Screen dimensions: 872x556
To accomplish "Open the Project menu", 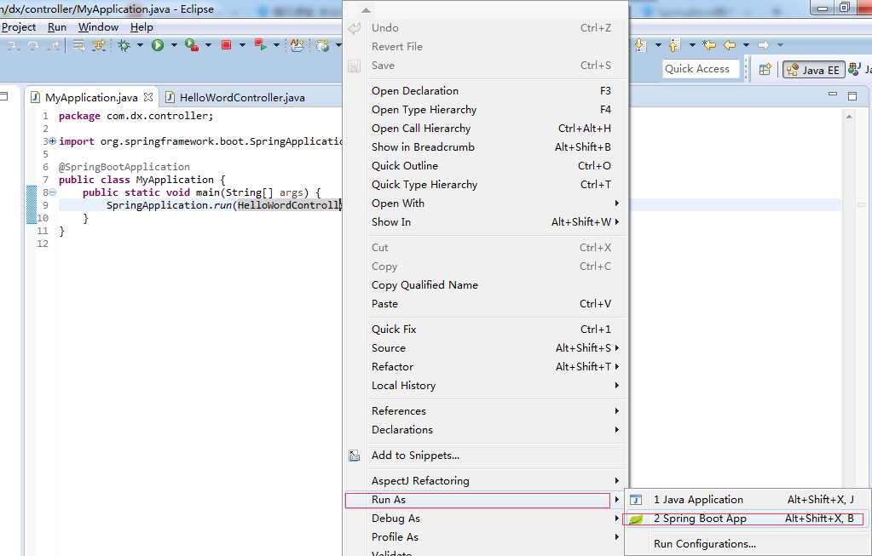I will pos(19,27).
